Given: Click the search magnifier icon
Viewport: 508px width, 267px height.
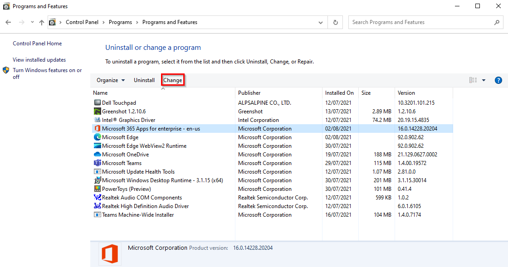Looking at the screenshot, I should click(497, 22).
